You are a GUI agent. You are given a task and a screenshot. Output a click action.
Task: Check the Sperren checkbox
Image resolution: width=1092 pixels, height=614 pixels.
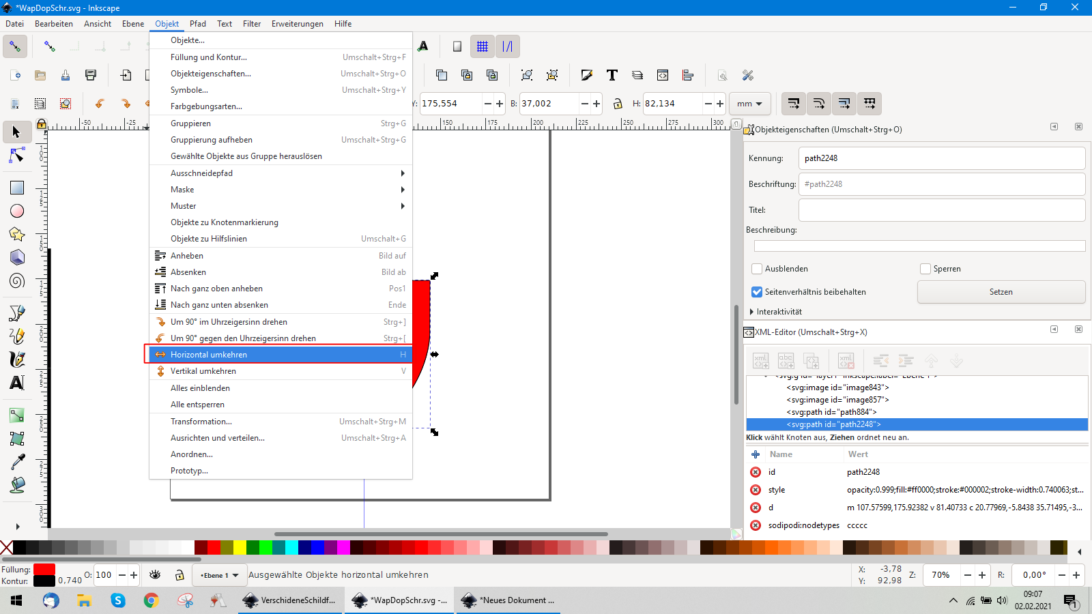tap(925, 269)
